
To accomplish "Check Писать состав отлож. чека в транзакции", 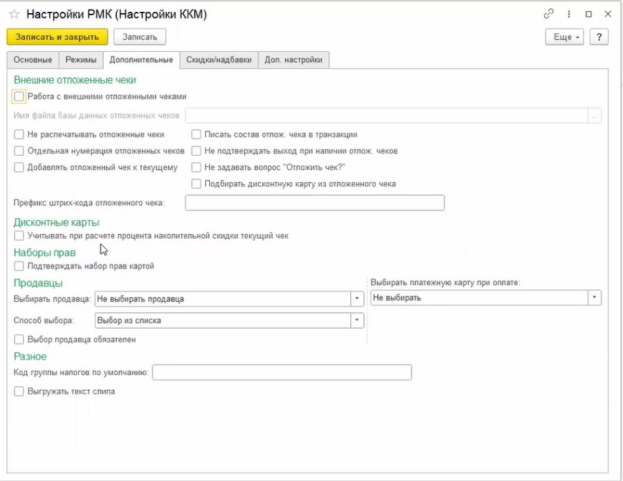I will [196, 134].
